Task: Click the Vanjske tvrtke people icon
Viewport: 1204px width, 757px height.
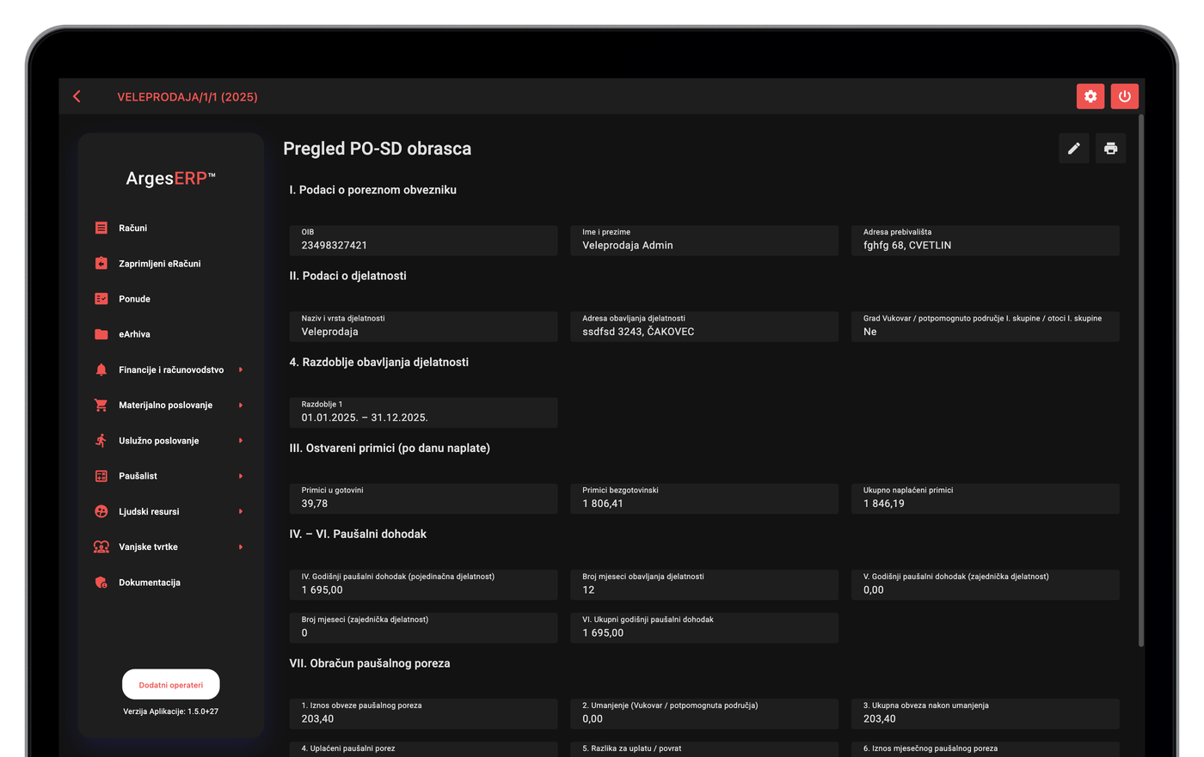Action: click(x=101, y=546)
